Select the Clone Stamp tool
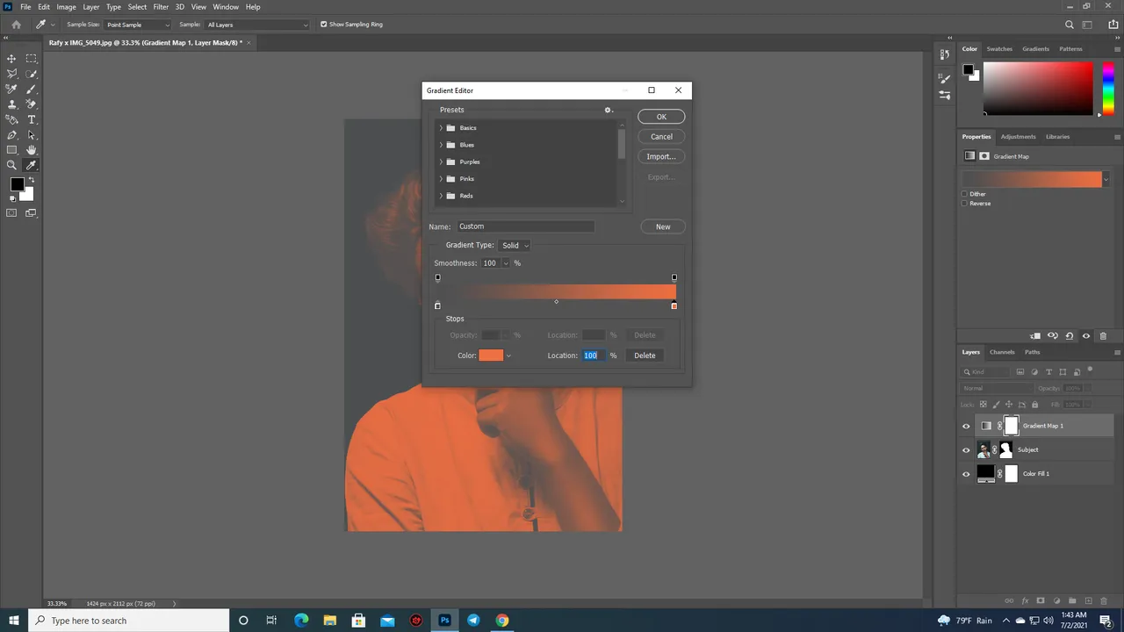1124x632 pixels. coord(11,104)
